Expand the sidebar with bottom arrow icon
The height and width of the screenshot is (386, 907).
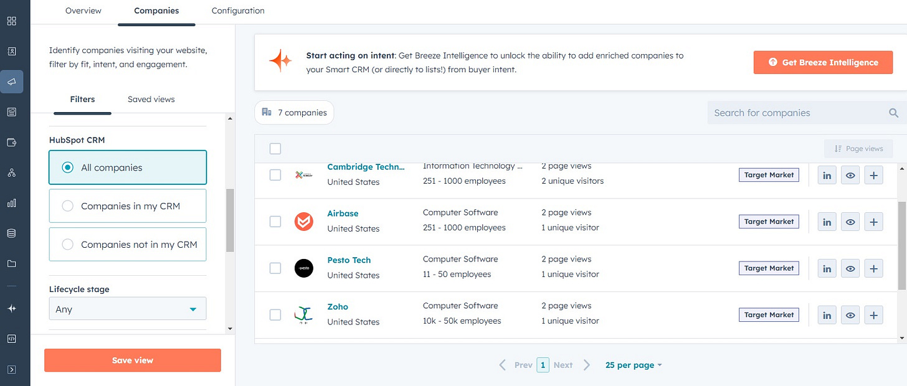(11, 369)
